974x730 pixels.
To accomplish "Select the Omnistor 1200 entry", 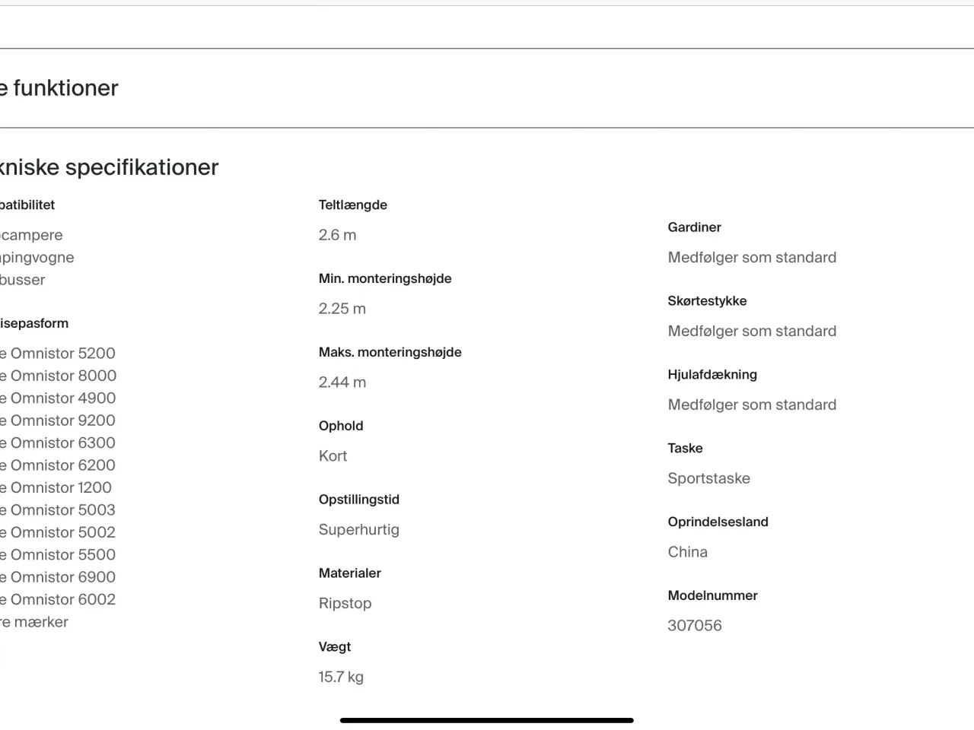I will point(56,487).
